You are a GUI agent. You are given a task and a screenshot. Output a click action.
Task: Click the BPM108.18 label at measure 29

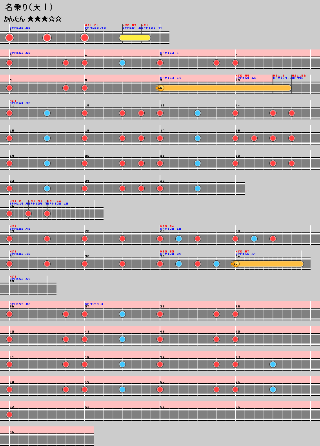pos(171,229)
